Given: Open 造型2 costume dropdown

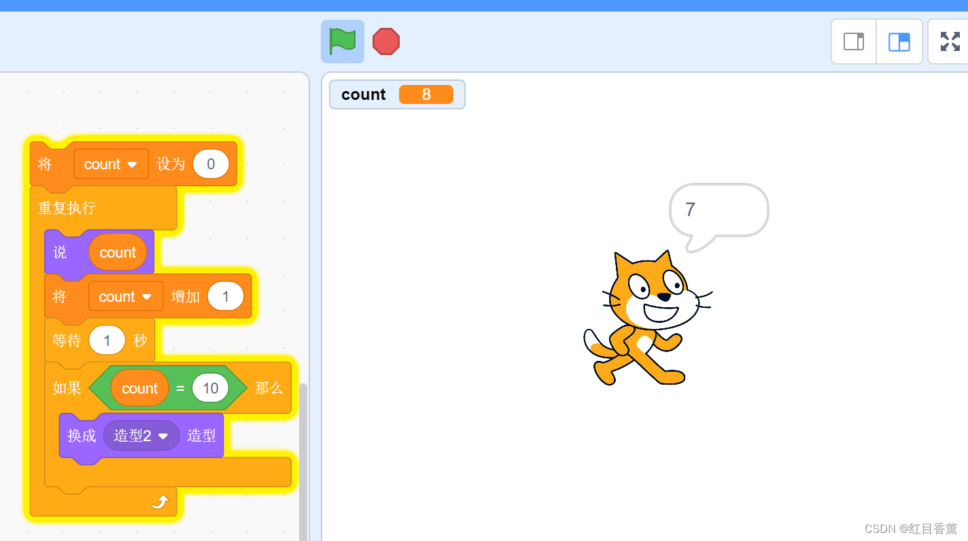Looking at the screenshot, I should point(141,436).
